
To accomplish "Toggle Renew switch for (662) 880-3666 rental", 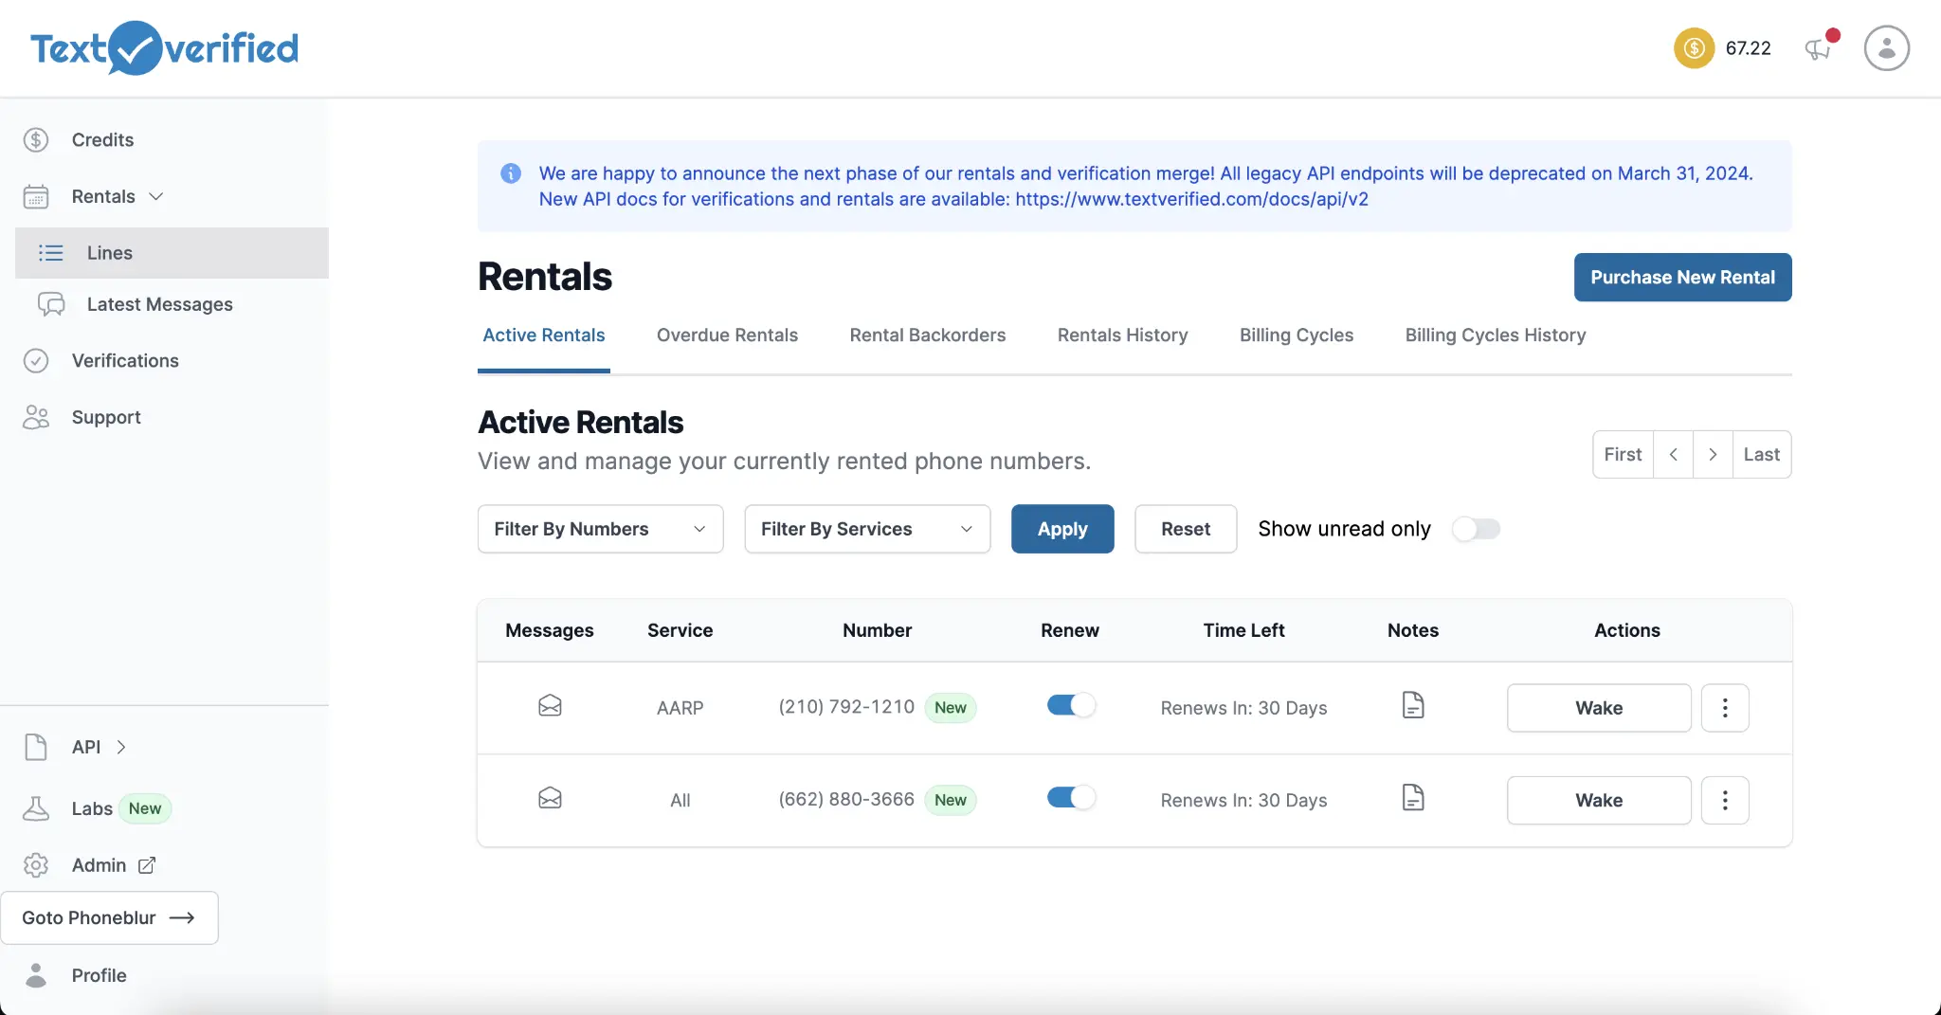I will [x=1071, y=798].
